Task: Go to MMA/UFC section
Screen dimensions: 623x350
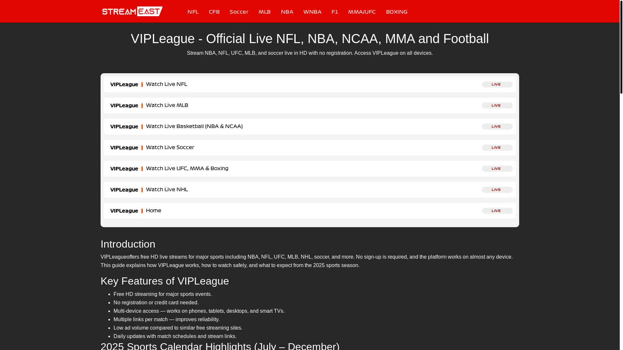Action: coord(362,12)
